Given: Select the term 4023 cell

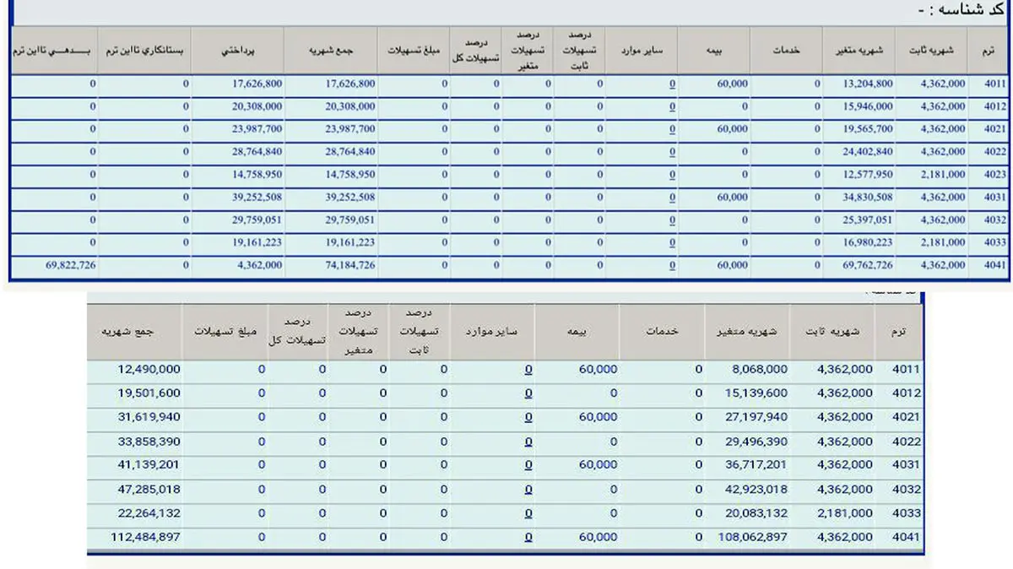Looking at the screenshot, I should click(995, 175).
